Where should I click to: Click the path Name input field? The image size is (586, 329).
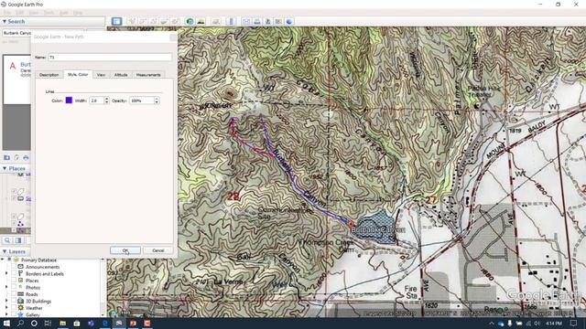coord(110,58)
